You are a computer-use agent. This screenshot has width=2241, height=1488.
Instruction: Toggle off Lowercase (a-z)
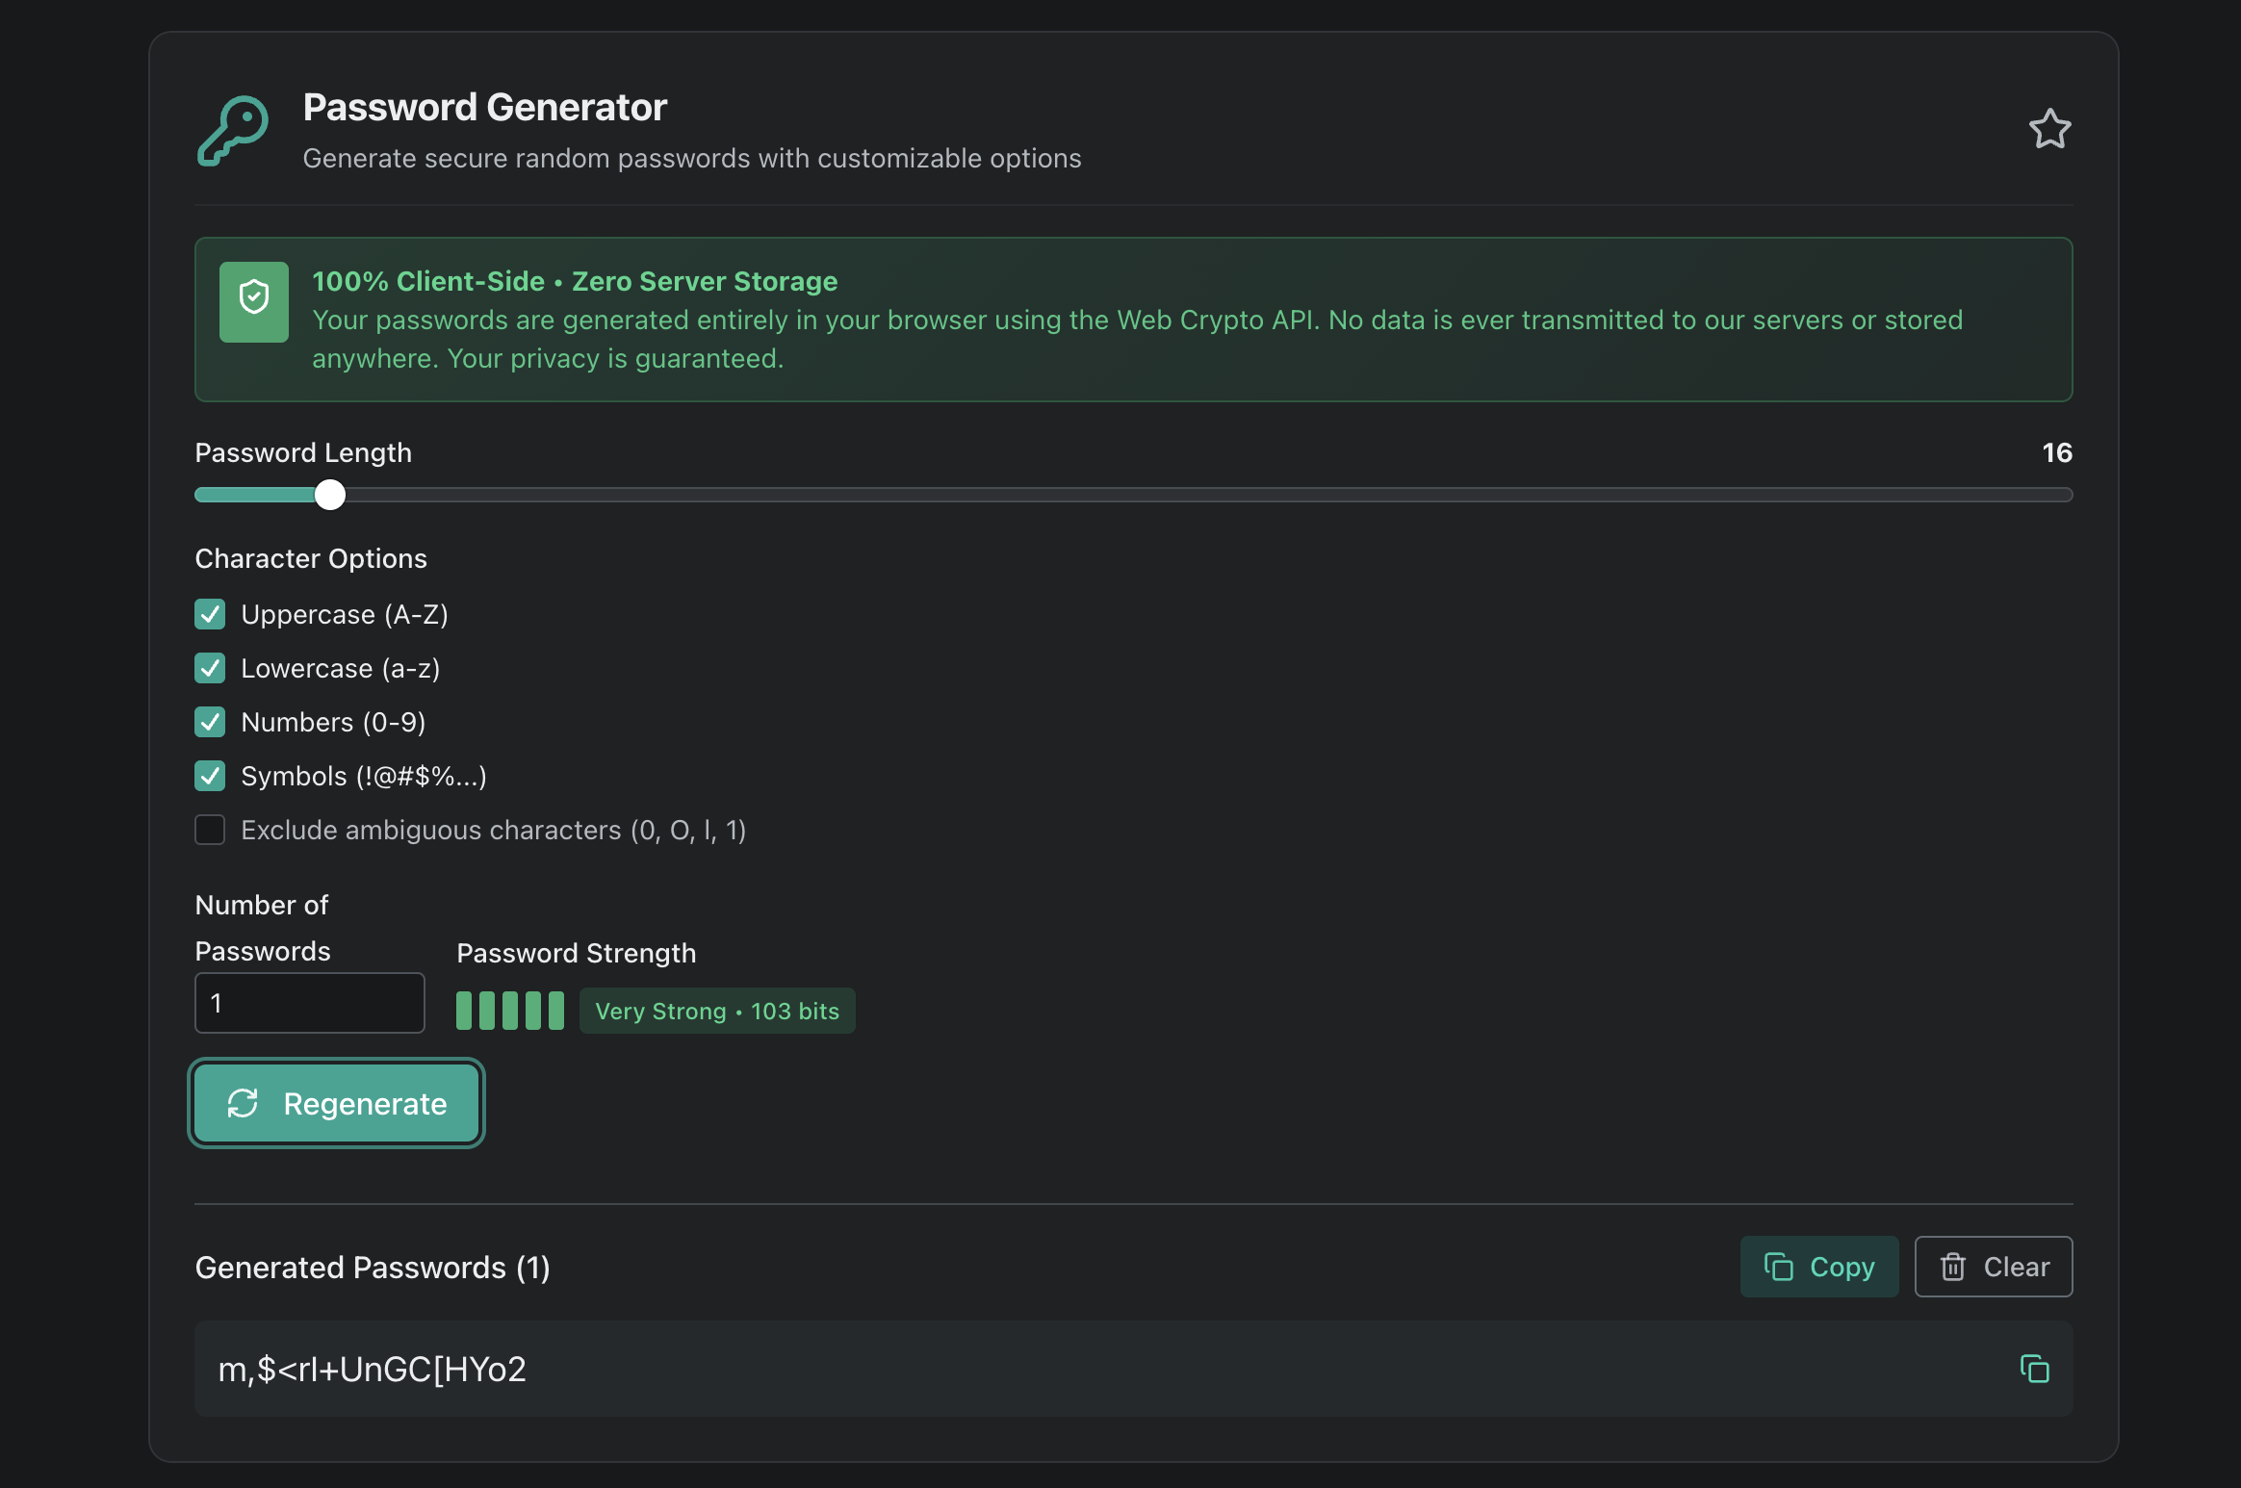tap(210, 668)
